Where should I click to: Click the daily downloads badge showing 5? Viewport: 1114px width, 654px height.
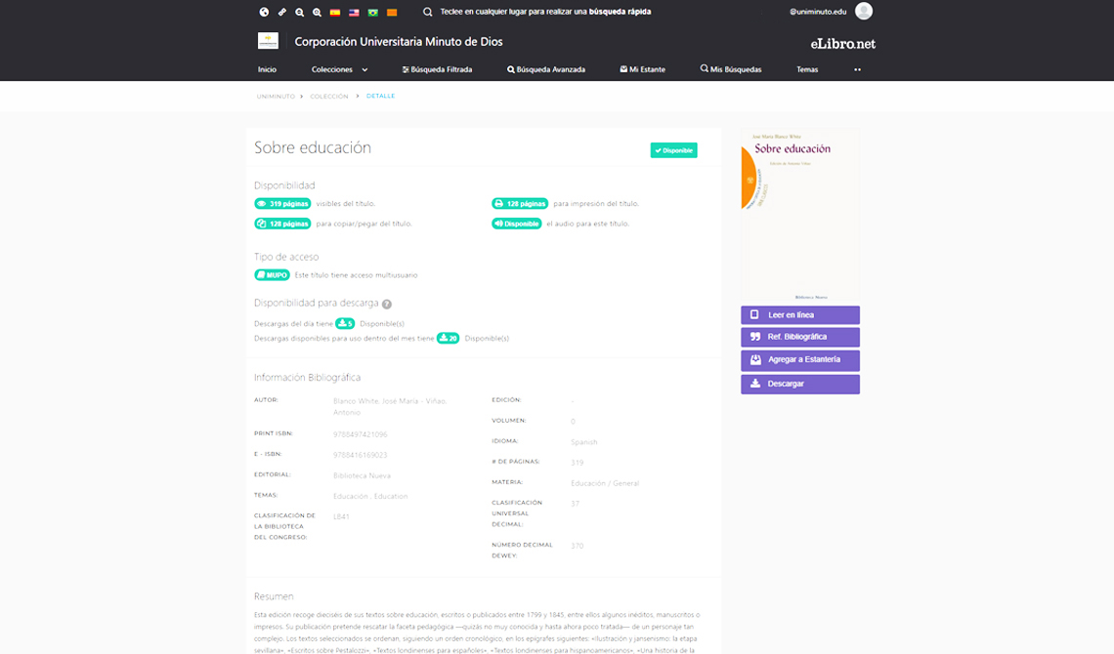point(345,323)
